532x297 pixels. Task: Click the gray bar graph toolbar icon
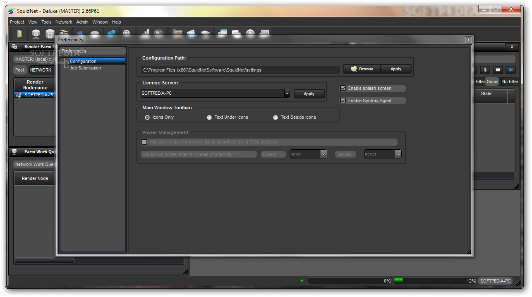[146, 33]
